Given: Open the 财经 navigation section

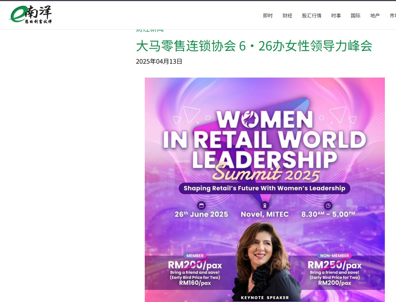Looking at the screenshot, I should pyautogui.click(x=287, y=16).
